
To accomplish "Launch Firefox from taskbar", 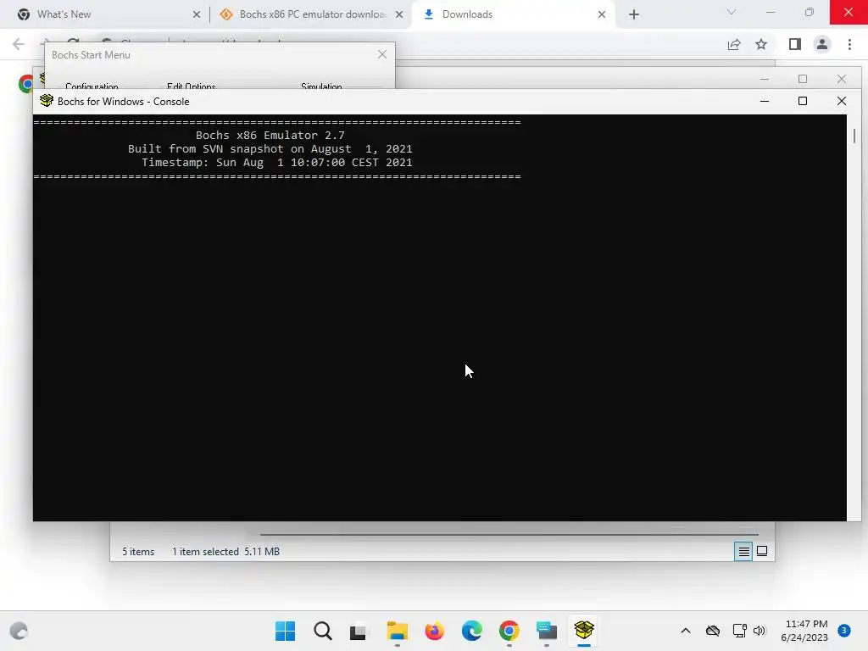I will [x=435, y=631].
